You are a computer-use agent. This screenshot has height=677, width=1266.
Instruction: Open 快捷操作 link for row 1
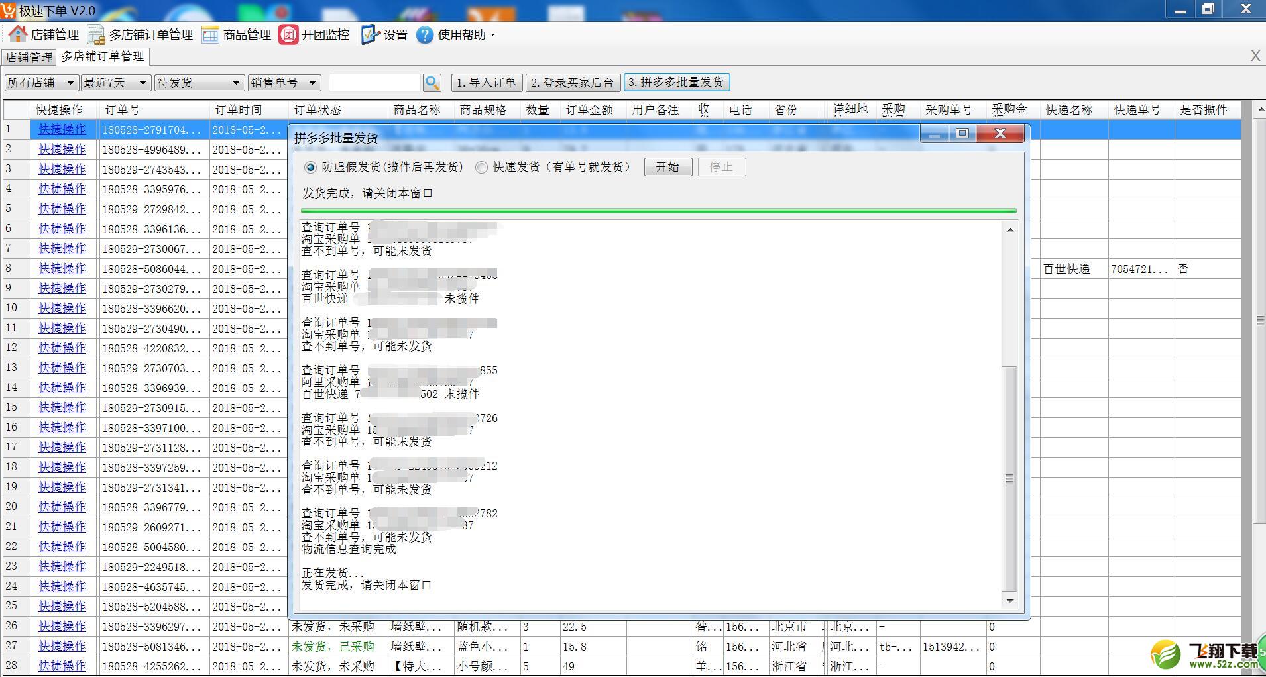click(x=62, y=129)
